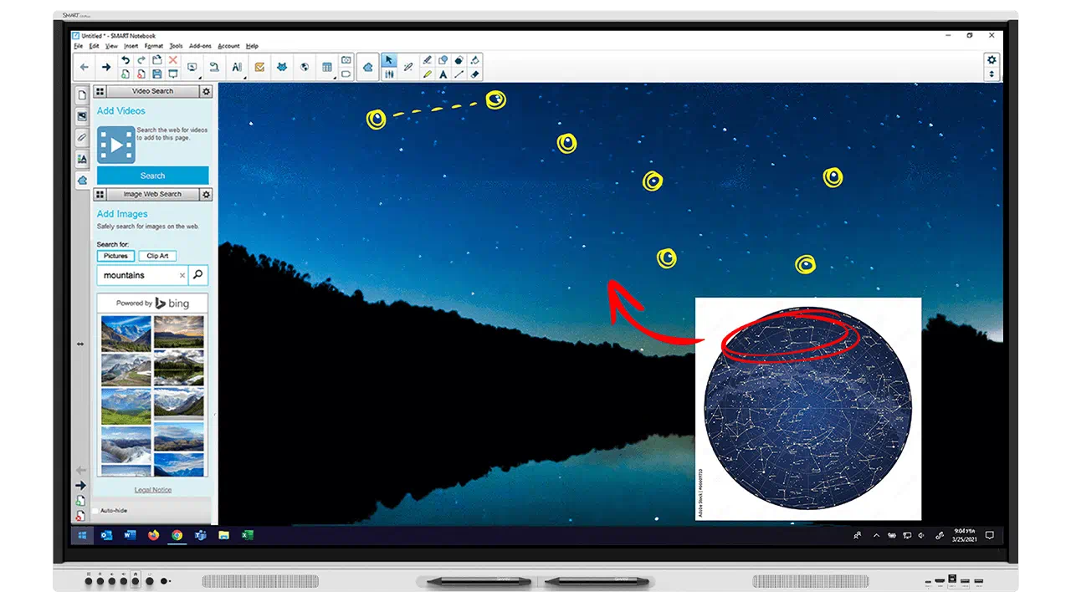
Task: Open the screen shade display icon
Action: click(x=173, y=74)
